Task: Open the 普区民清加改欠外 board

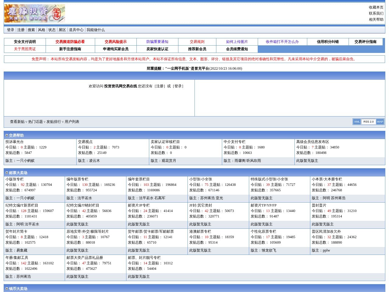Action: [326, 231]
